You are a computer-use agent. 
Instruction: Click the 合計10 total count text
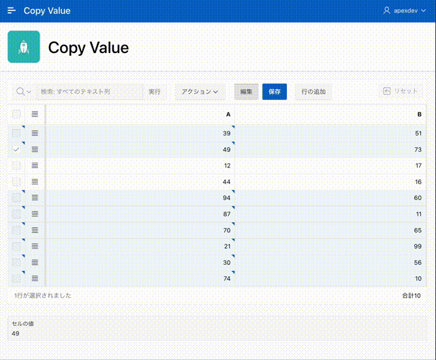[x=411, y=295]
